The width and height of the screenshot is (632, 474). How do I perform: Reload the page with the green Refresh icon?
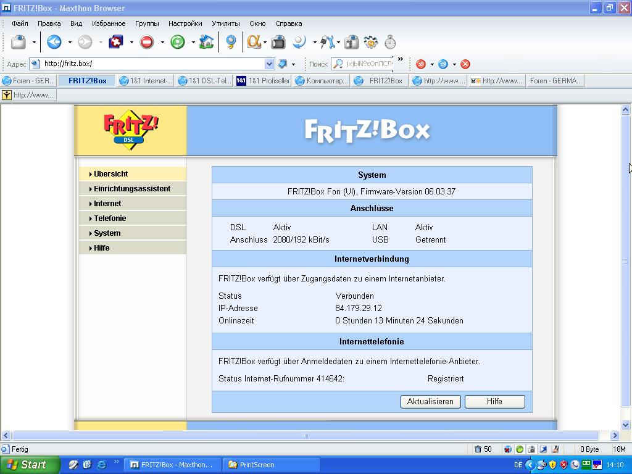pos(177,42)
